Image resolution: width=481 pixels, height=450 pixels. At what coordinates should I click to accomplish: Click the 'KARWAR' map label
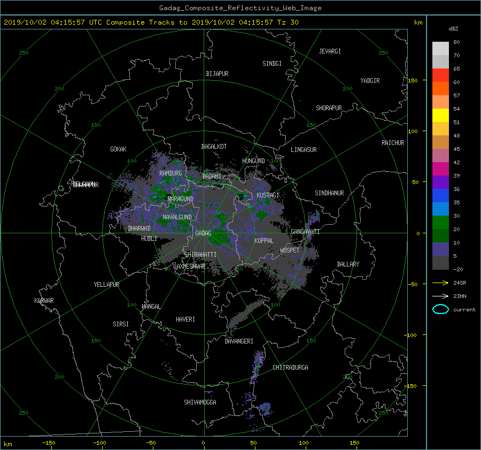tap(44, 301)
